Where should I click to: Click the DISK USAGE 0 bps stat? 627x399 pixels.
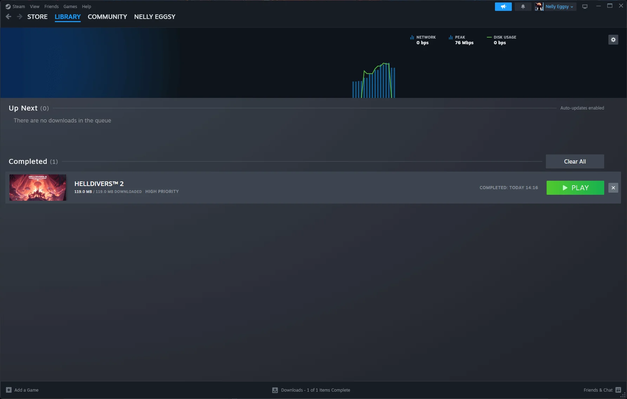coord(502,40)
